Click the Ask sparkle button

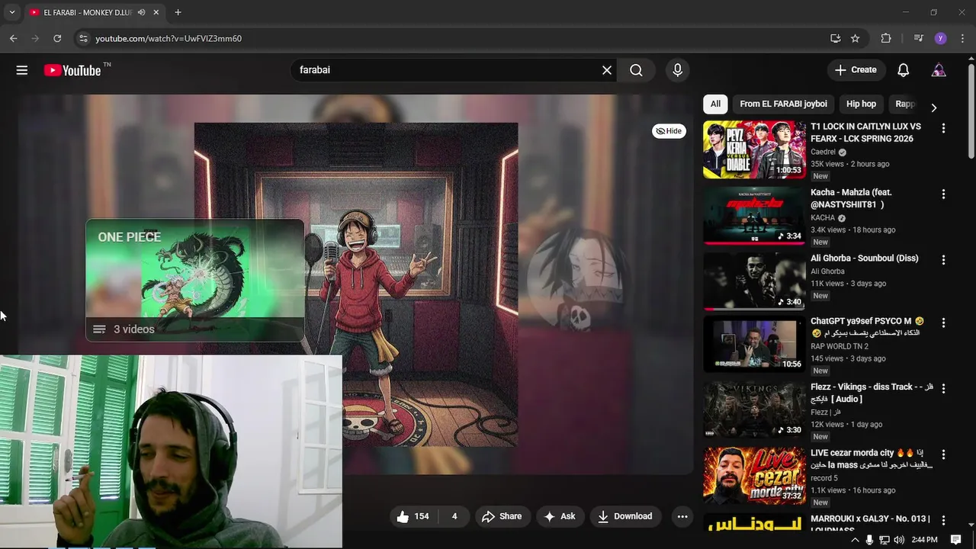560,516
